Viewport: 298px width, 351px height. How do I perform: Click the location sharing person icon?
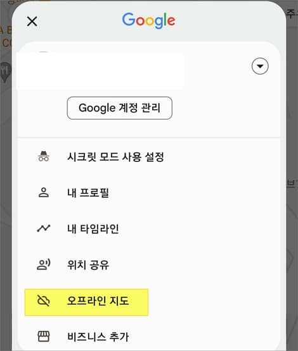point(44,264)
